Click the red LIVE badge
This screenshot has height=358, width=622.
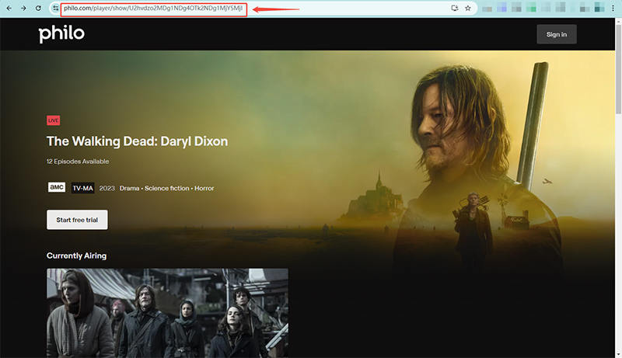click(x=54, y=120)
